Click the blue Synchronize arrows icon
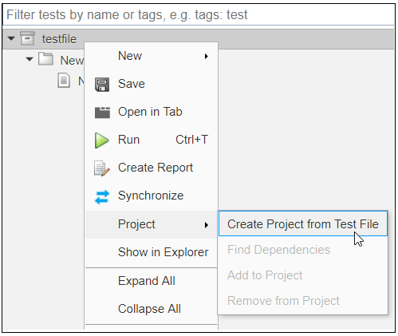 (102, 196)
